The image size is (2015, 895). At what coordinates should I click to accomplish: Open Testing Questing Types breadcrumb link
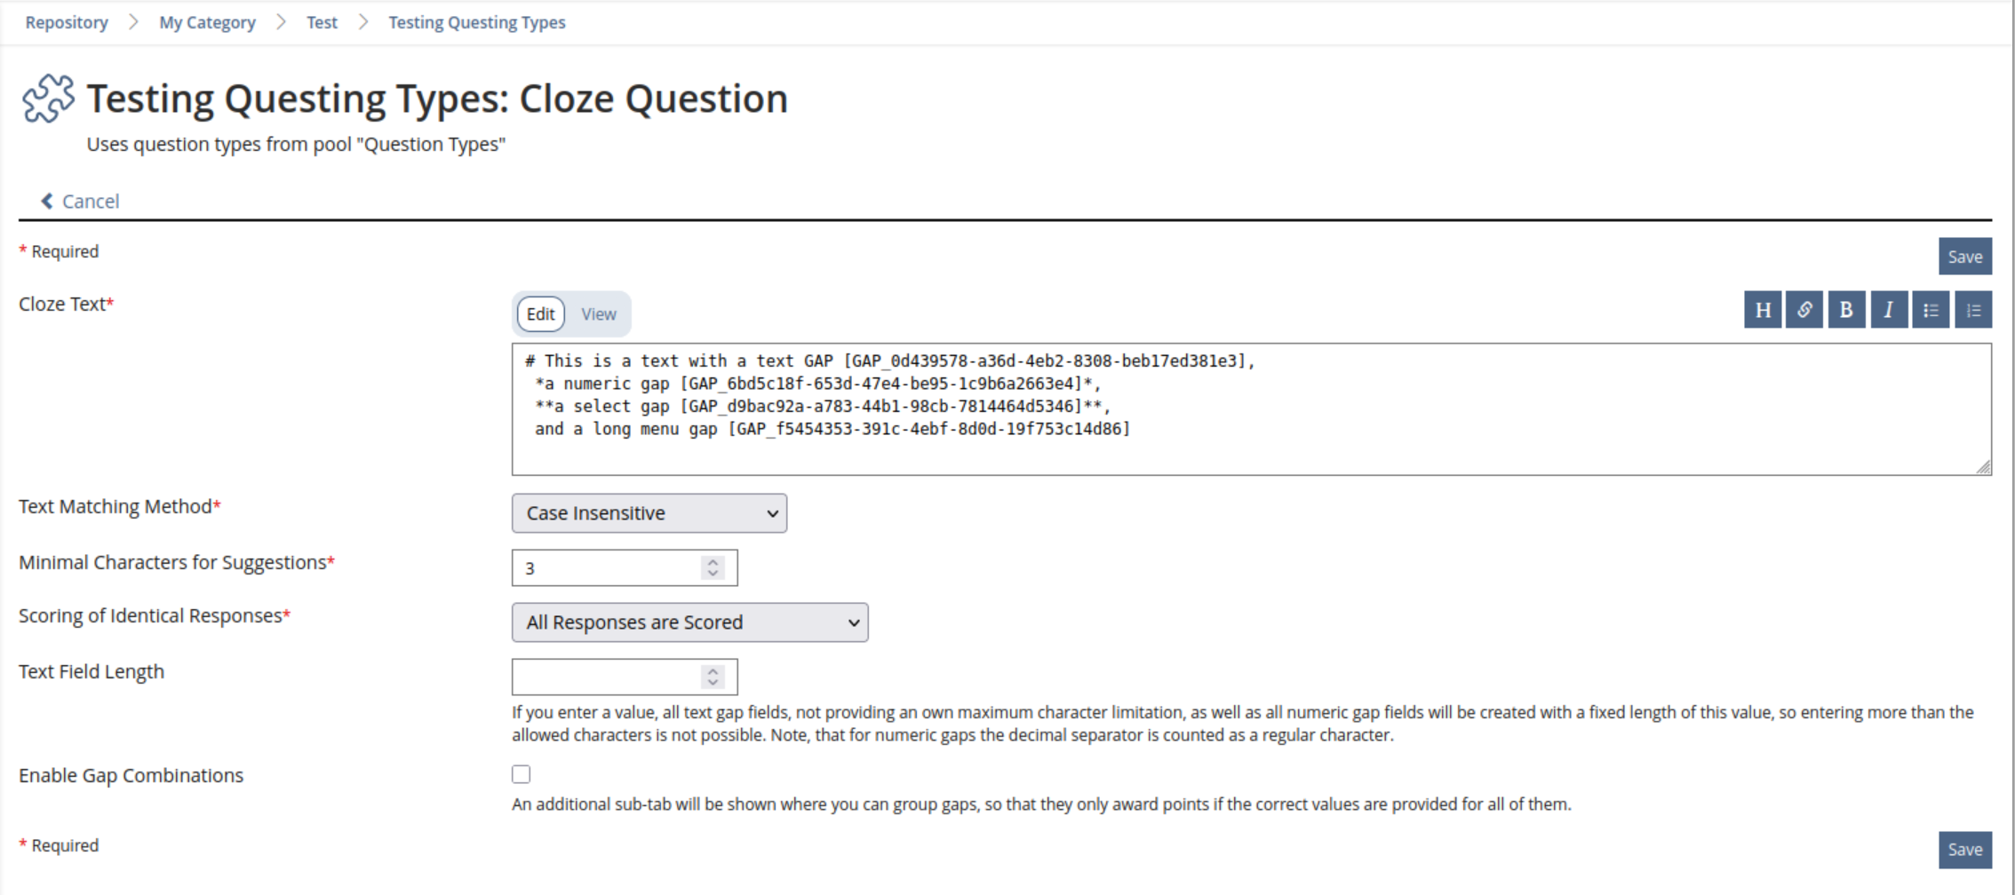click(477, 22)
